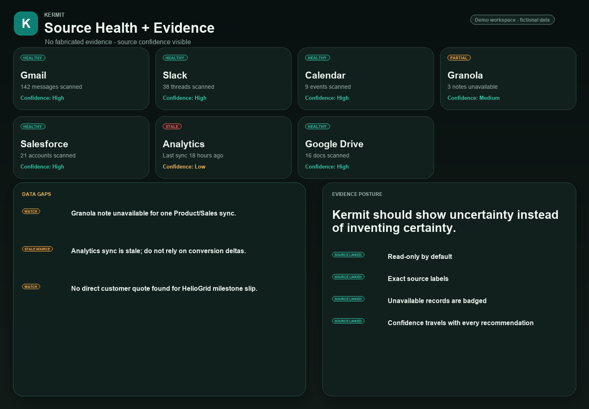Click Gmail's Confidence: High label
Viewport: 589px width, 409px height.
42,98
